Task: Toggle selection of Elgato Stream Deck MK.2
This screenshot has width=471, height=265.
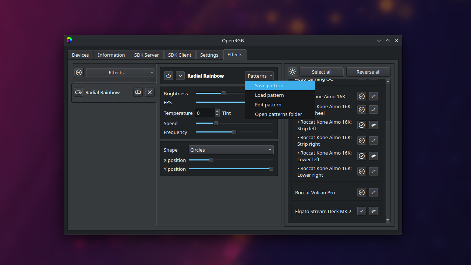Action: coord(362,211)
